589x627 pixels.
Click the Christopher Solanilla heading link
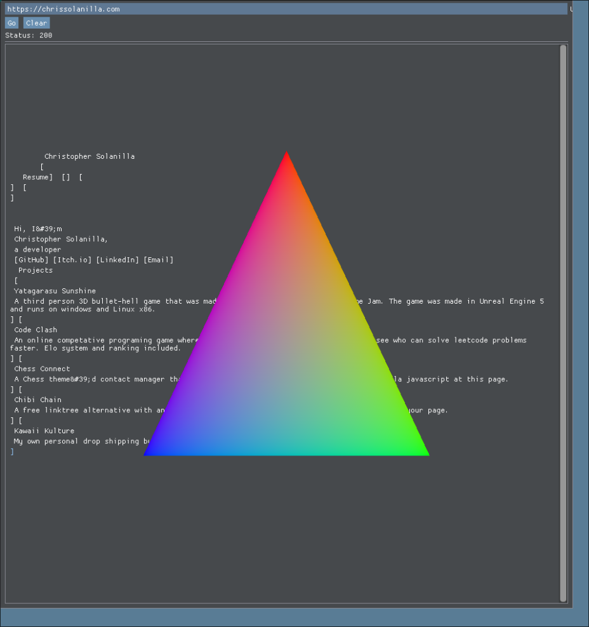coord(89,156)
